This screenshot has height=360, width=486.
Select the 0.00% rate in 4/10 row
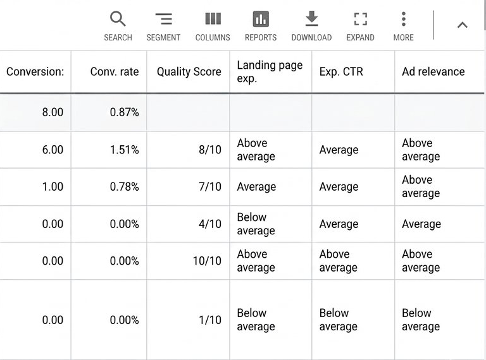point(124,224)
